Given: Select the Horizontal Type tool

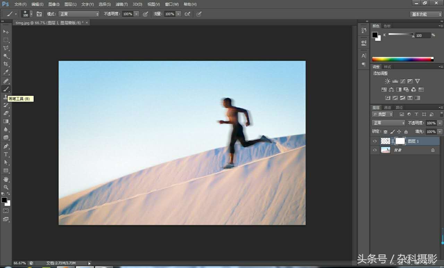Looking at the screenshot, I should (x=6, y=154).
